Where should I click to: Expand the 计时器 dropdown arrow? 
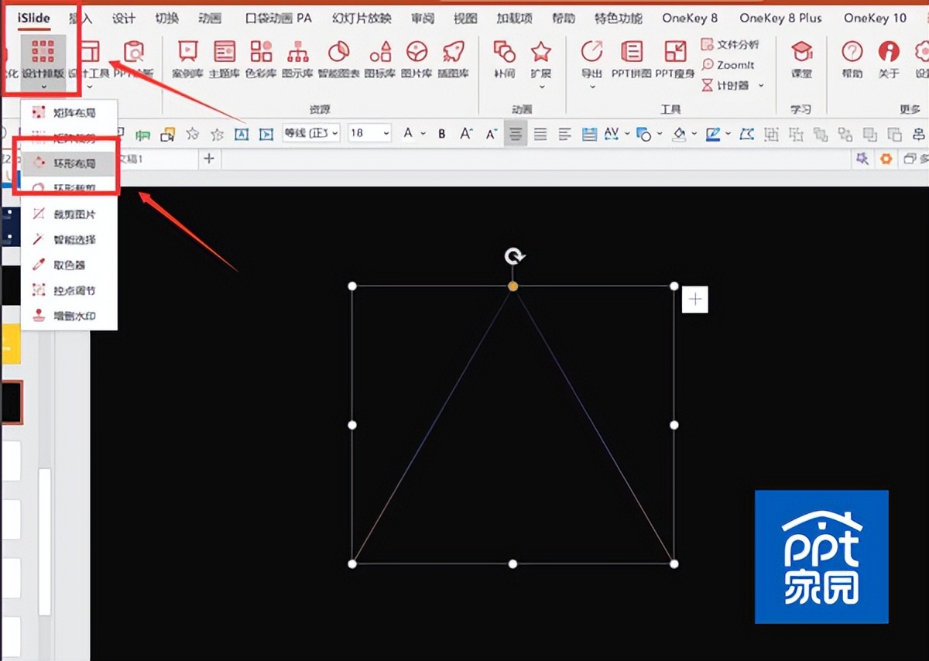[761, 85]
